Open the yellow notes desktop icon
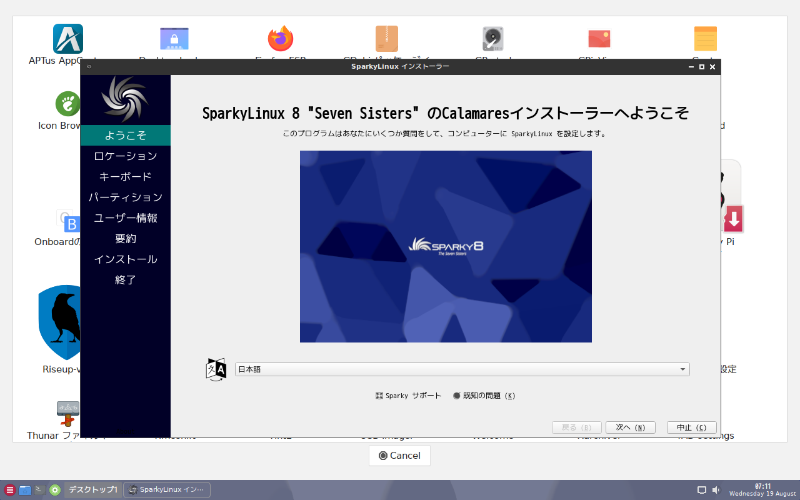Image resolution: width=800 pixels, height=500 pixels. [x=706, y=39]
